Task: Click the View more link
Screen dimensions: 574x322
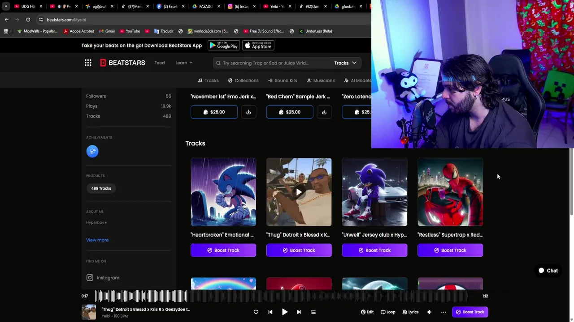Action: tap(97, 240)
